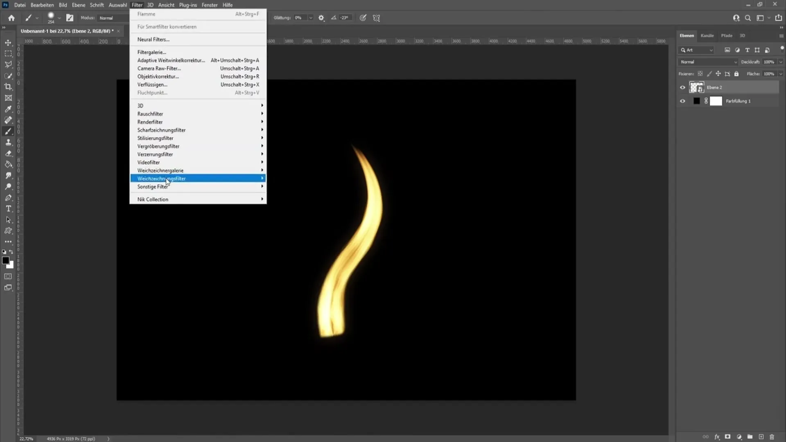
Task: Select the Crop tool
Action: pos(8,87)
